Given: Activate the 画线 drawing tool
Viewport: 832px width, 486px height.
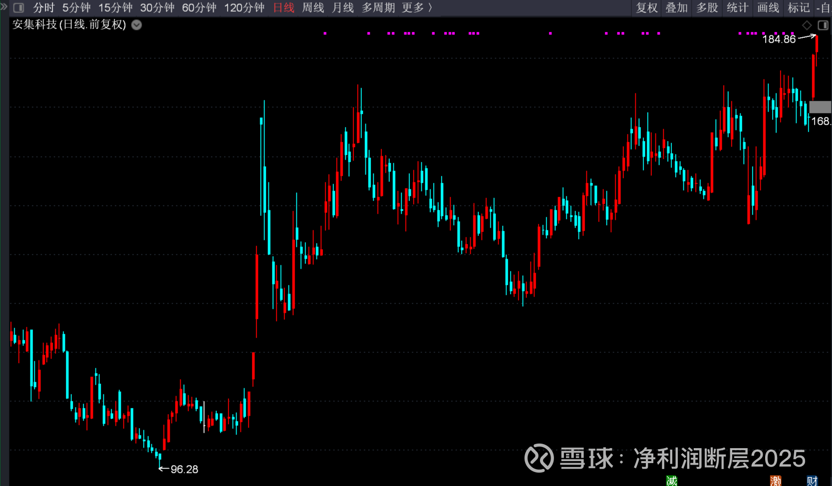Looking at the screenshot, I should [x=768, y=8].
